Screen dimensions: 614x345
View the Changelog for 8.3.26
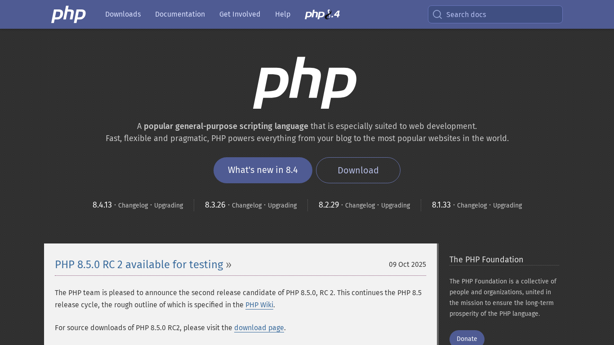point(246,205)
